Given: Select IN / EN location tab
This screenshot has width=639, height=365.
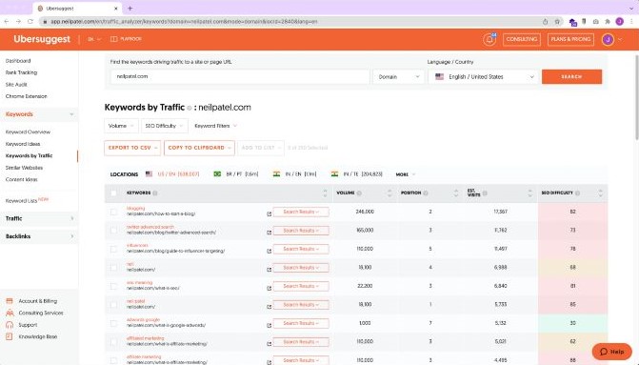Looking at the screenshot, I should (294, 174).
